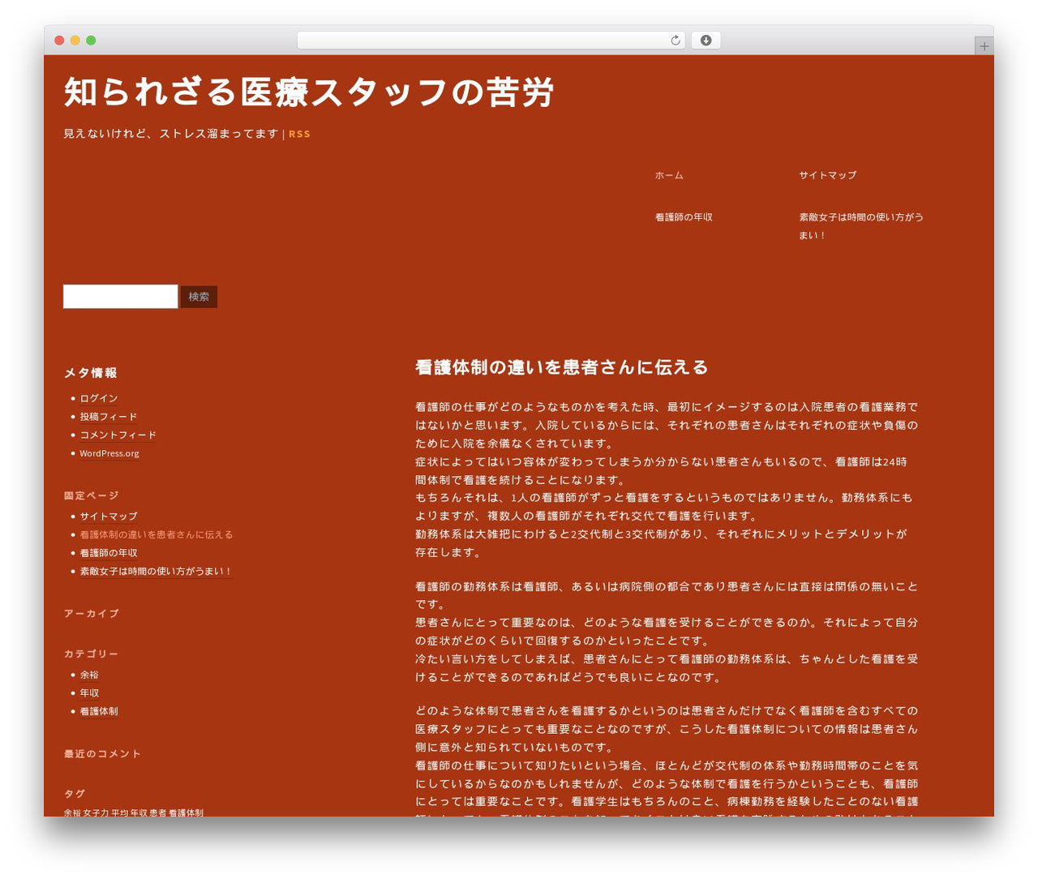
Task: Select the 看護体制 category
Action: pos(99,711)
